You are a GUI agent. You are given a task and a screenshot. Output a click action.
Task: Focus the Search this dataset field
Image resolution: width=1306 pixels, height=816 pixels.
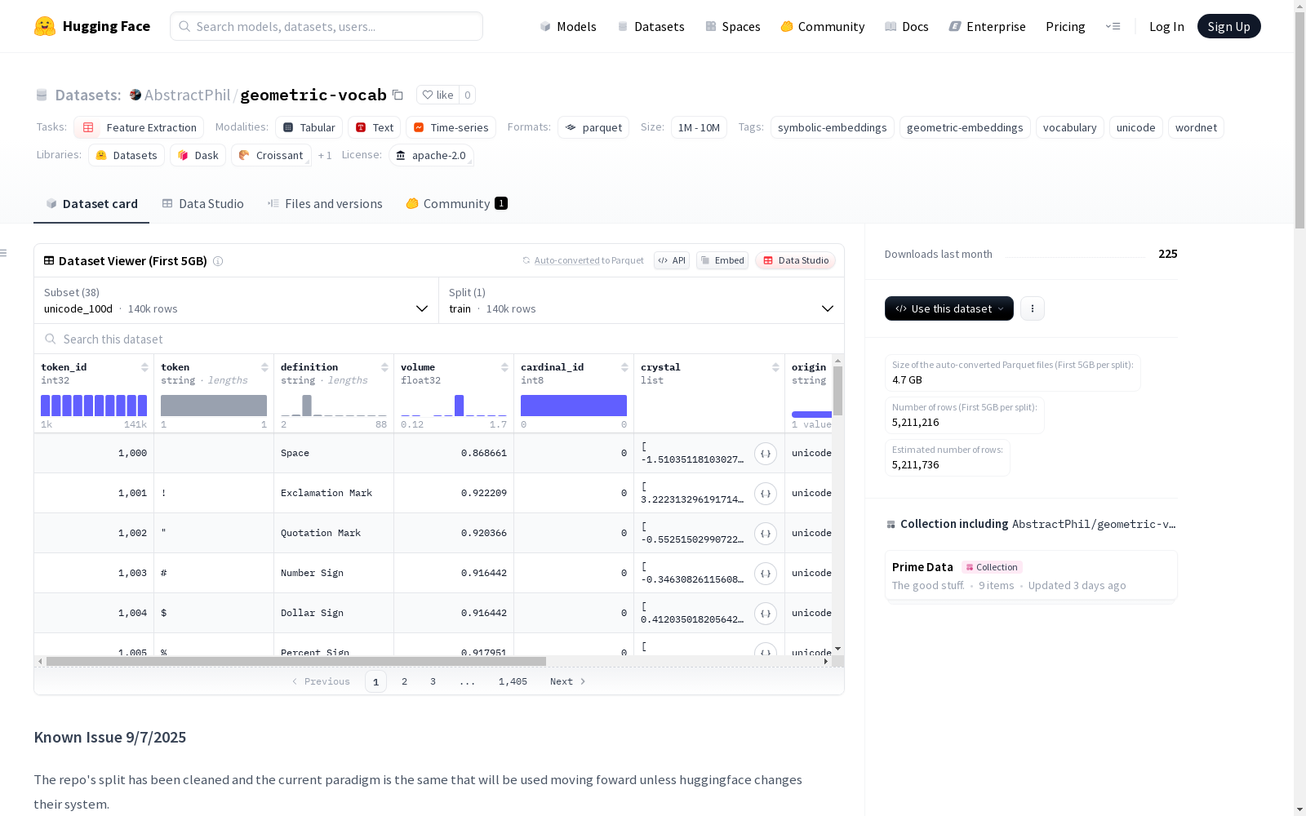click(x=439, y=339)
